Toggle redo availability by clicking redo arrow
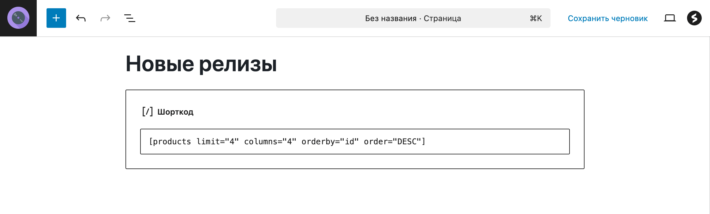This screenshot has height=214, width=710. (x=105, y=18)
